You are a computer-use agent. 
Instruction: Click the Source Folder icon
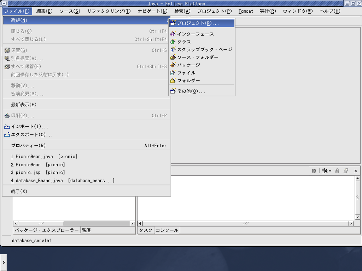173,57
